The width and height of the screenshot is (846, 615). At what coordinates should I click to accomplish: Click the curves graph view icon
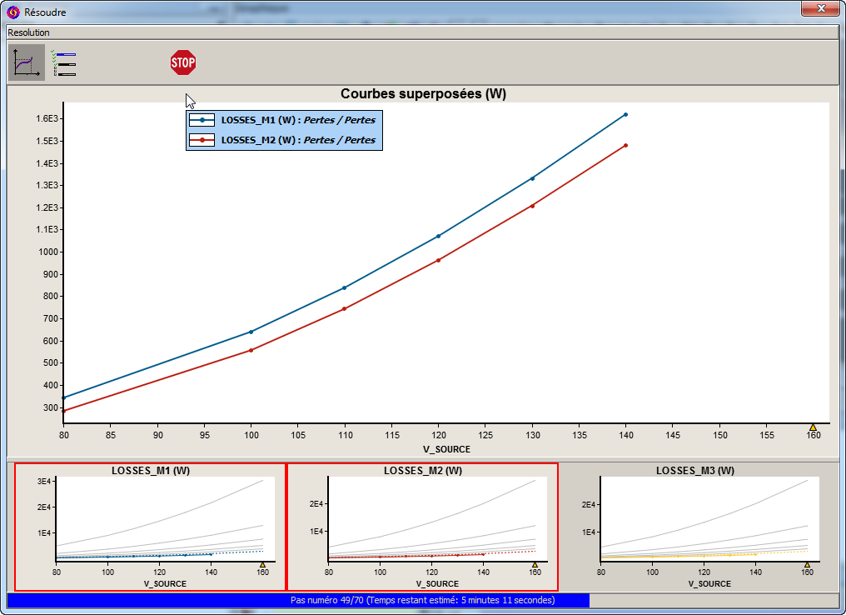[26, 62]
